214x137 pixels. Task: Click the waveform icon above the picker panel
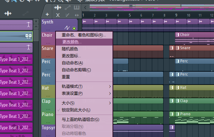(x=8, y=14)
